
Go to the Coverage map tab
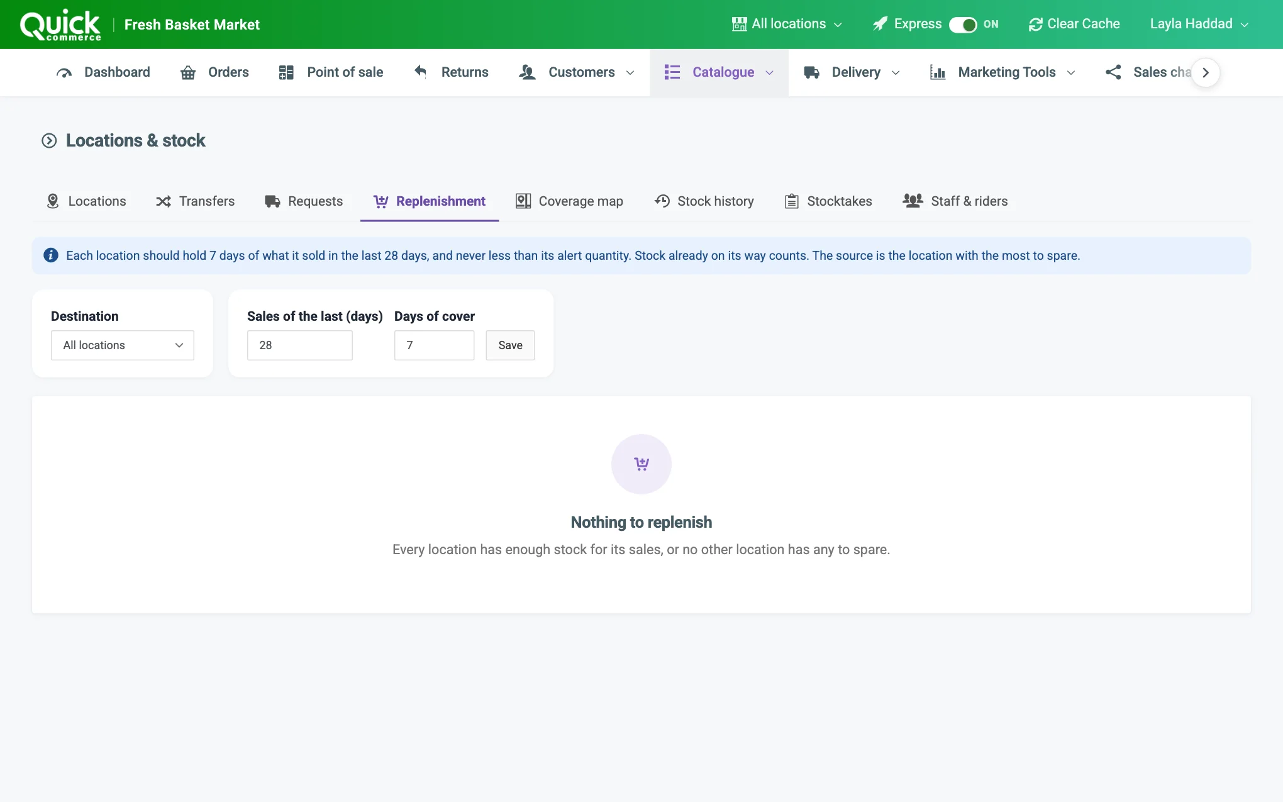tap(569, 201)
